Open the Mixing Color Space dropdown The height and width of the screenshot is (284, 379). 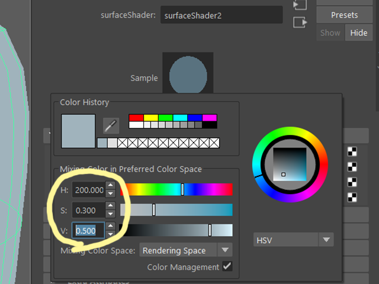pyautogui.click(x=186, y=250)
